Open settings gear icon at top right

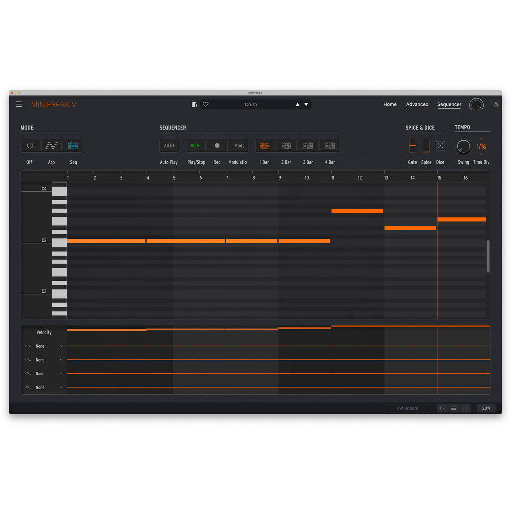coord(496,104)
